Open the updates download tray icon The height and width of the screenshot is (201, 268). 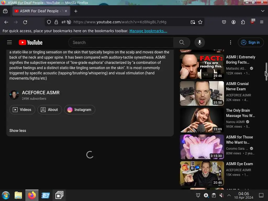point(206,195)
